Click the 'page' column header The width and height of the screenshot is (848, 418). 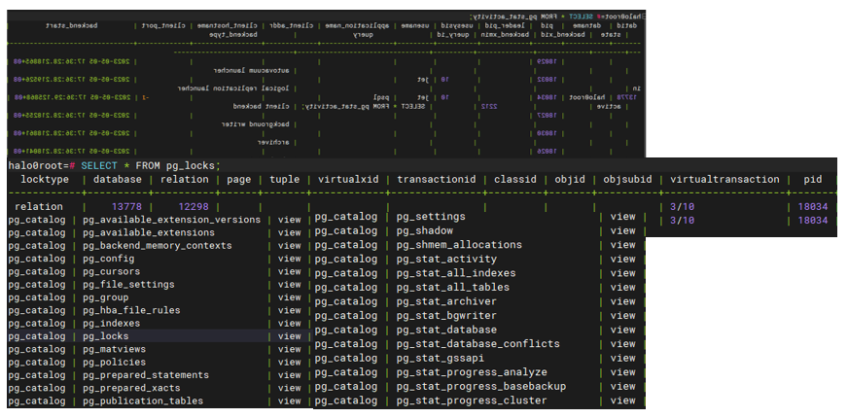point(238,180)
